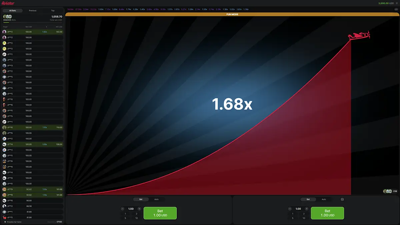Screen dimensions: 400x225
Task: Choose quick amount 10 in left panel
Action: pos(137,218)
